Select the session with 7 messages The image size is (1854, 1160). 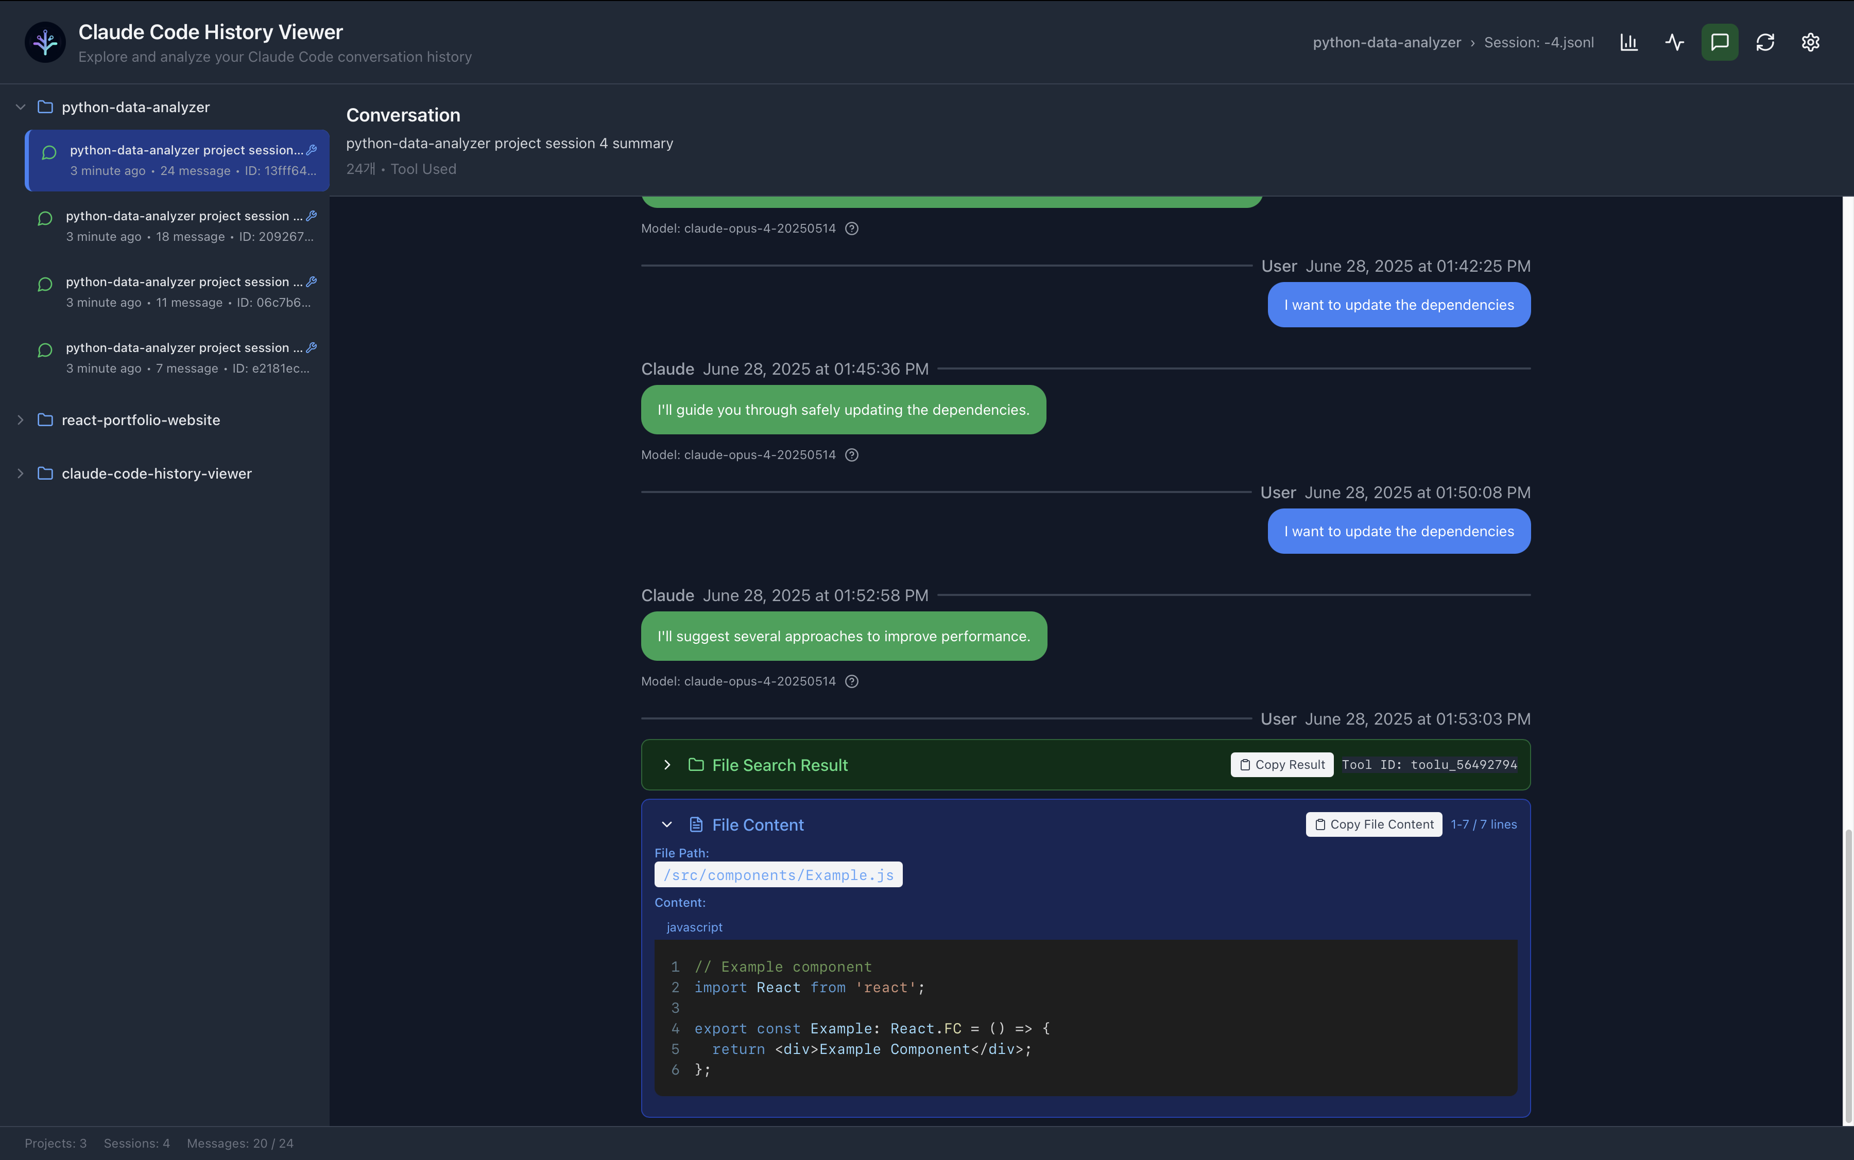click(x=177, y=358)
